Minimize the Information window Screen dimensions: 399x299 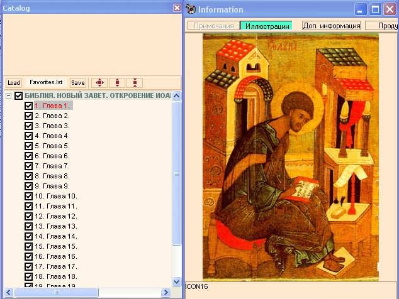(x=361, y=9)
